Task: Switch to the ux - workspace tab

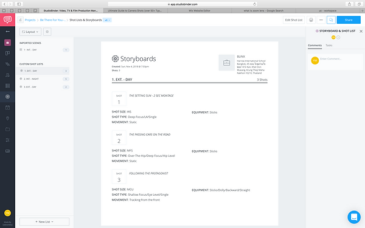Action: pyautogui.click(x=327, y=11)
